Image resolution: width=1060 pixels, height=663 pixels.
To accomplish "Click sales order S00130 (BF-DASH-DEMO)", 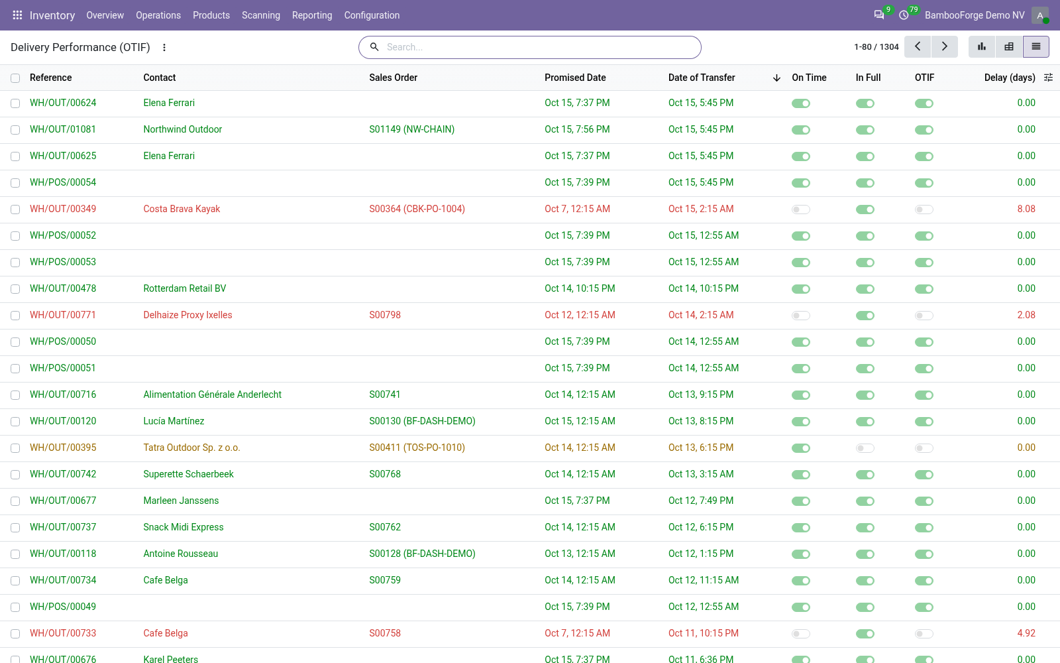I will pos(422,421).
